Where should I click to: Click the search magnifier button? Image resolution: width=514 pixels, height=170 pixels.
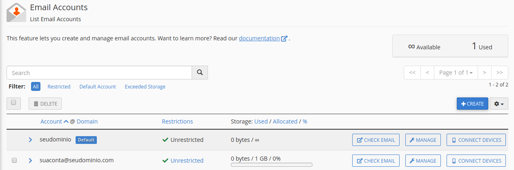coord(200,73)
